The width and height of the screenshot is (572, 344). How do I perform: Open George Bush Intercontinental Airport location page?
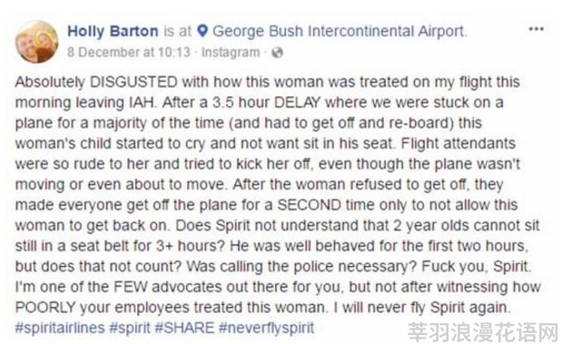tap(340, 32)
